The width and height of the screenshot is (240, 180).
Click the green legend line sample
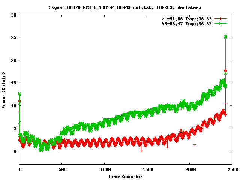pyautogui.click(x=220, y=23)
